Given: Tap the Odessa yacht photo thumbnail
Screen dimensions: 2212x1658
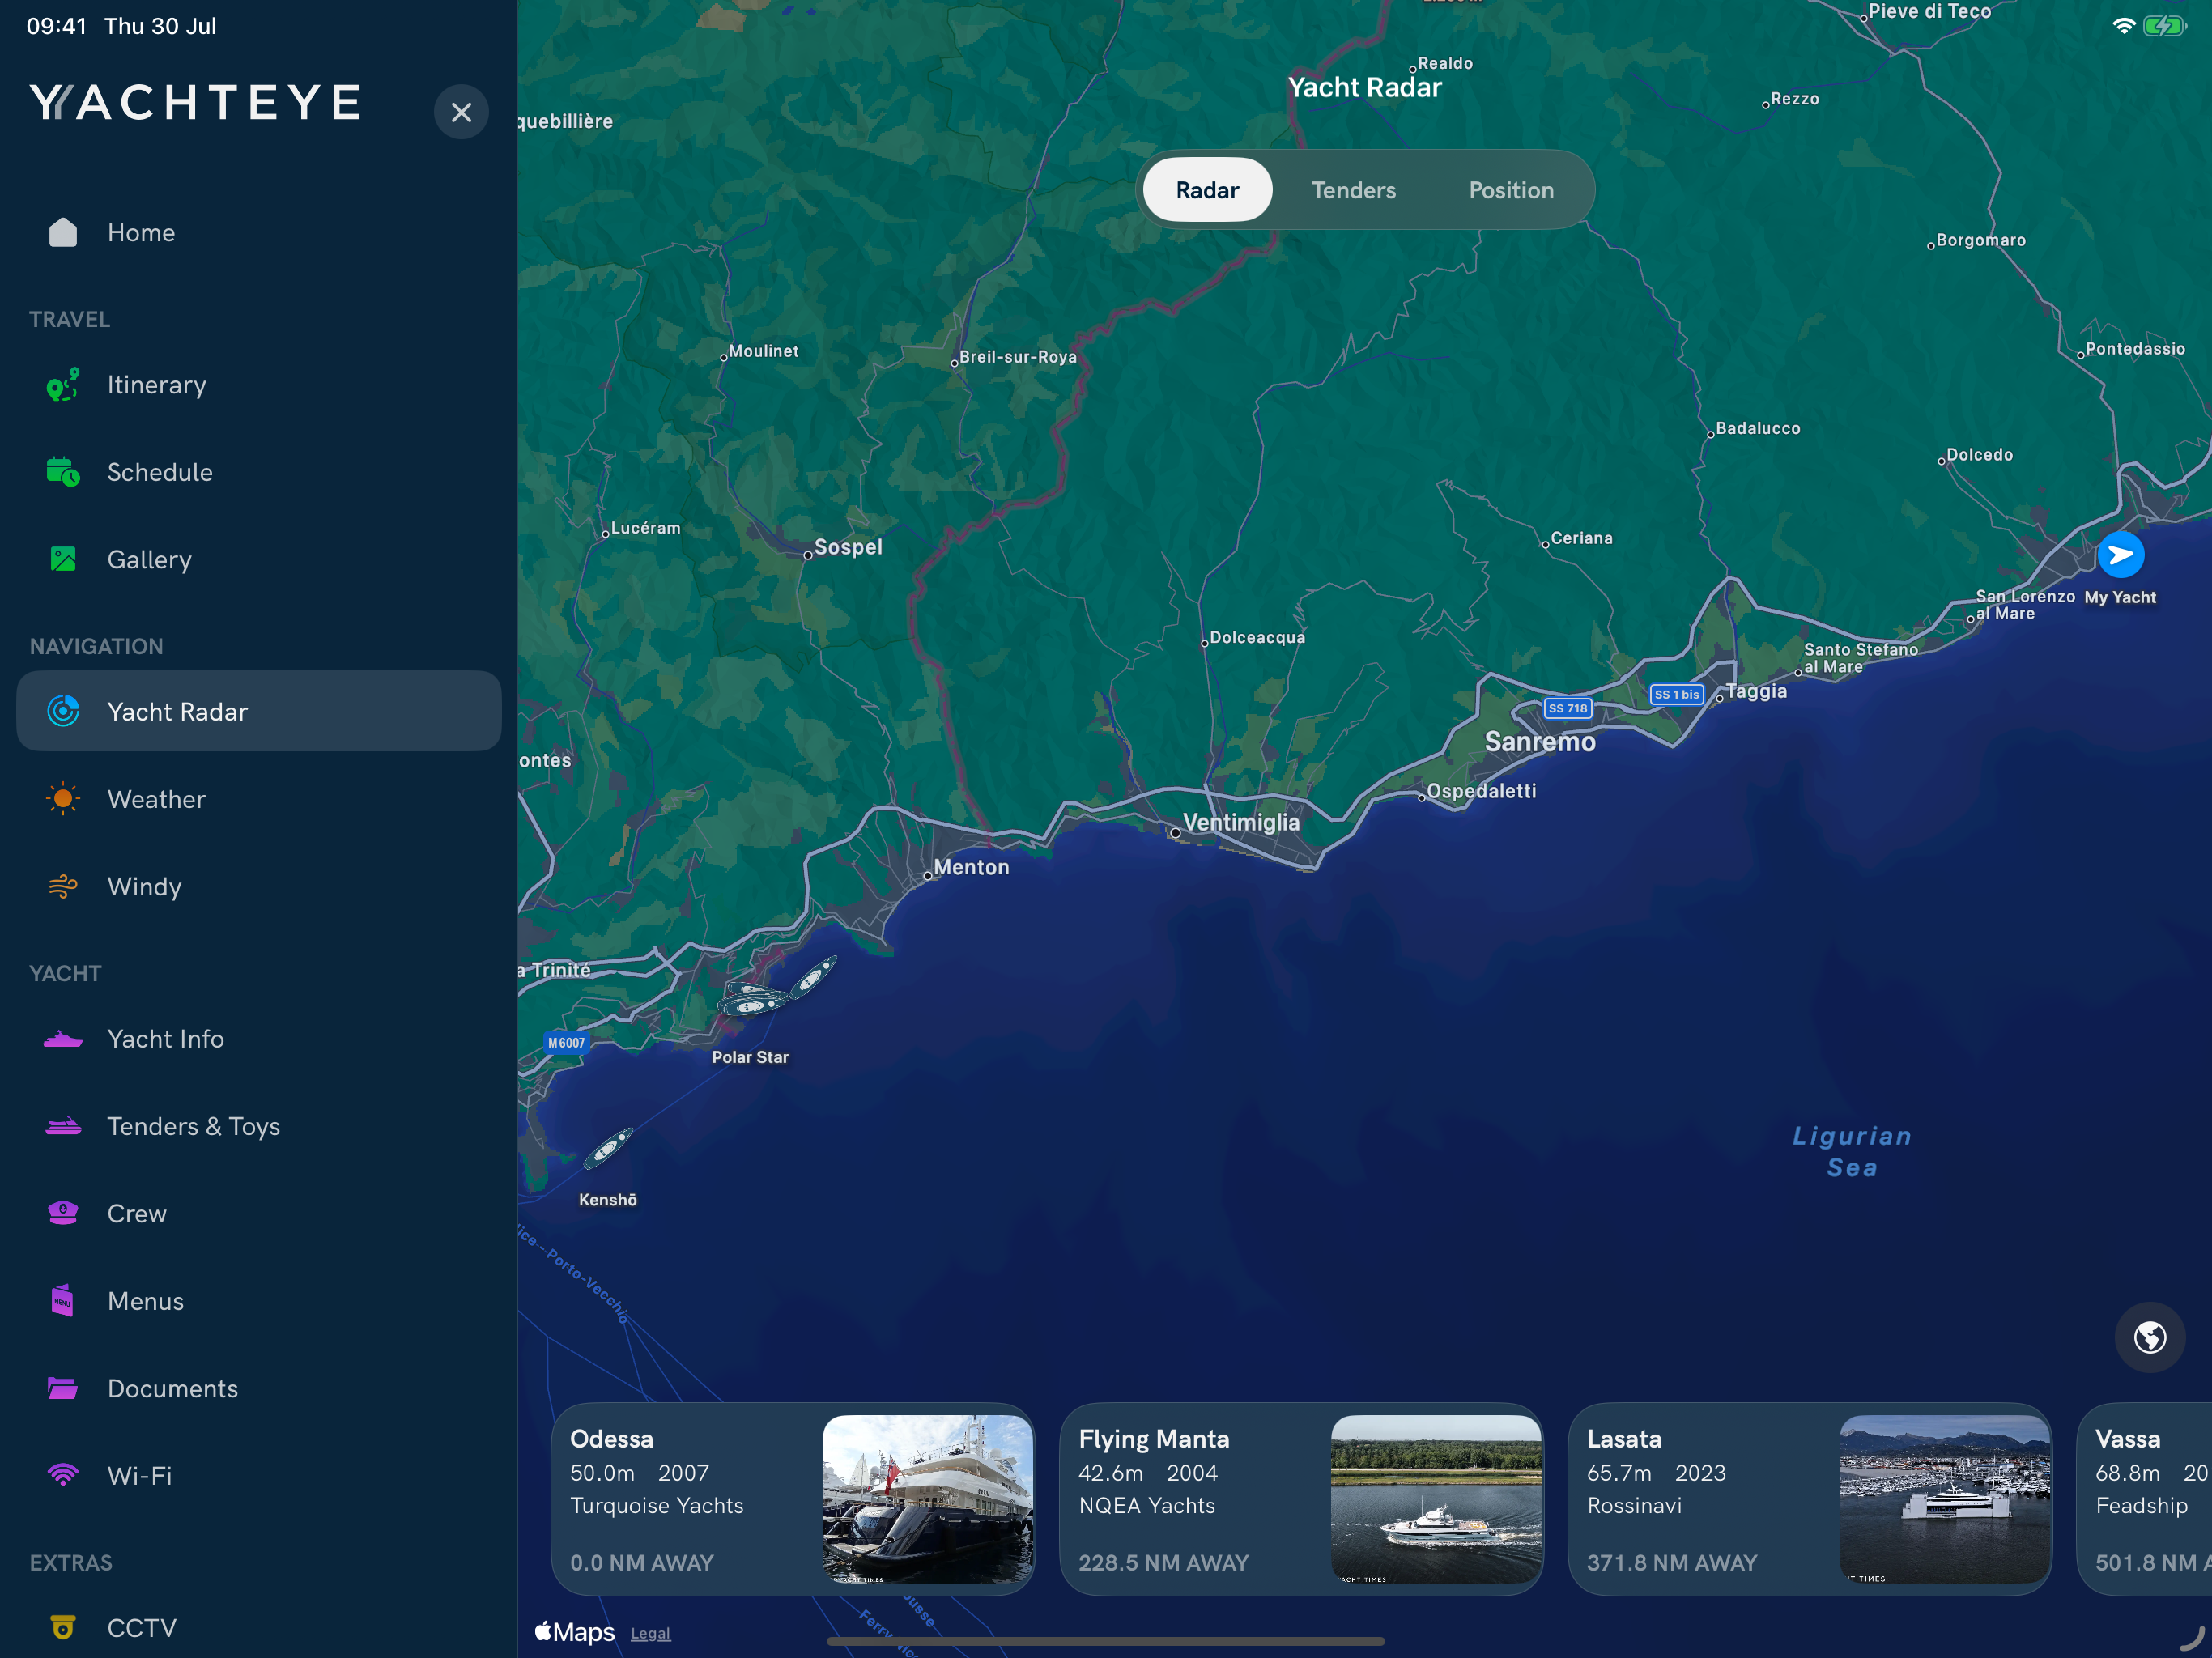Looking at the screenshot, I should [927, 1498].
